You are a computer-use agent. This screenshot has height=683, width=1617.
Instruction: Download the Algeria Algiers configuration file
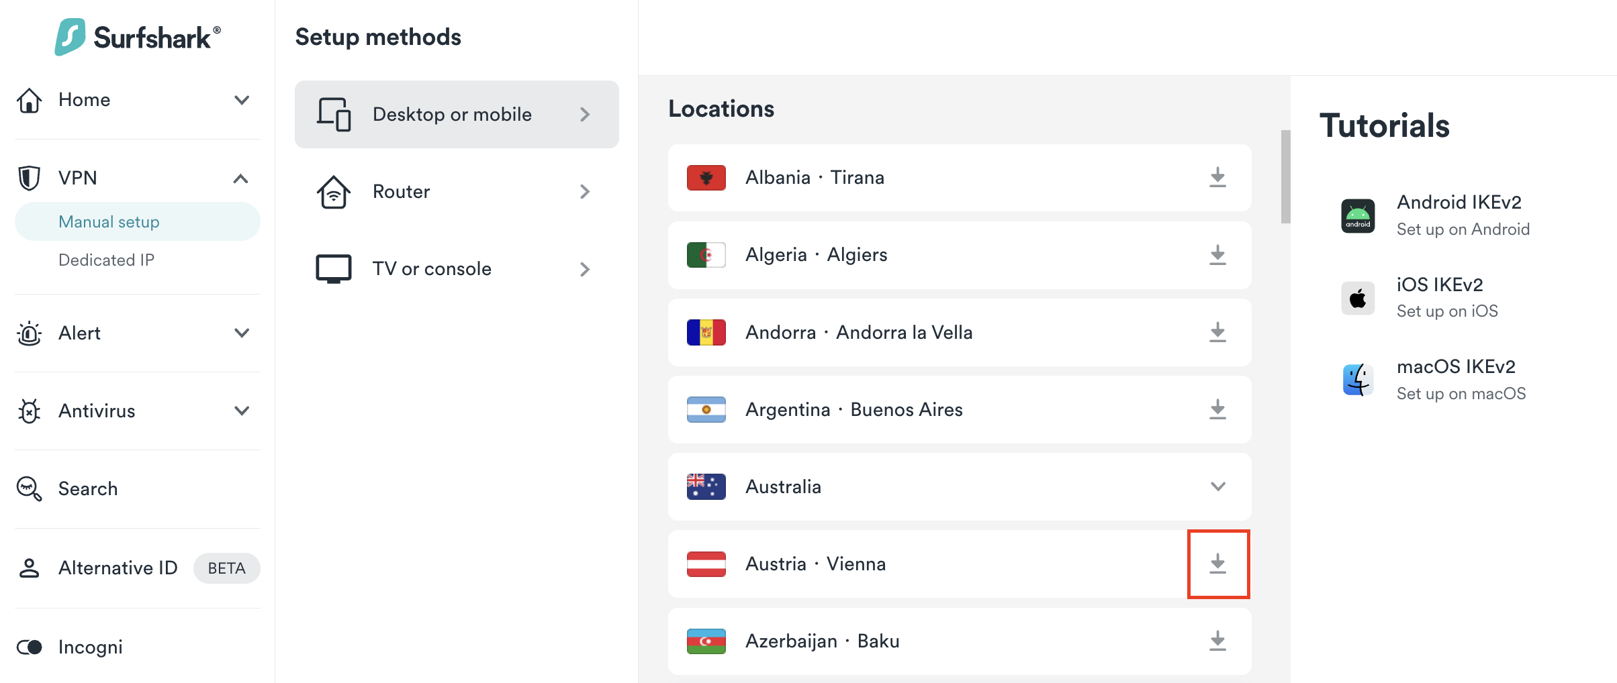1217,255
